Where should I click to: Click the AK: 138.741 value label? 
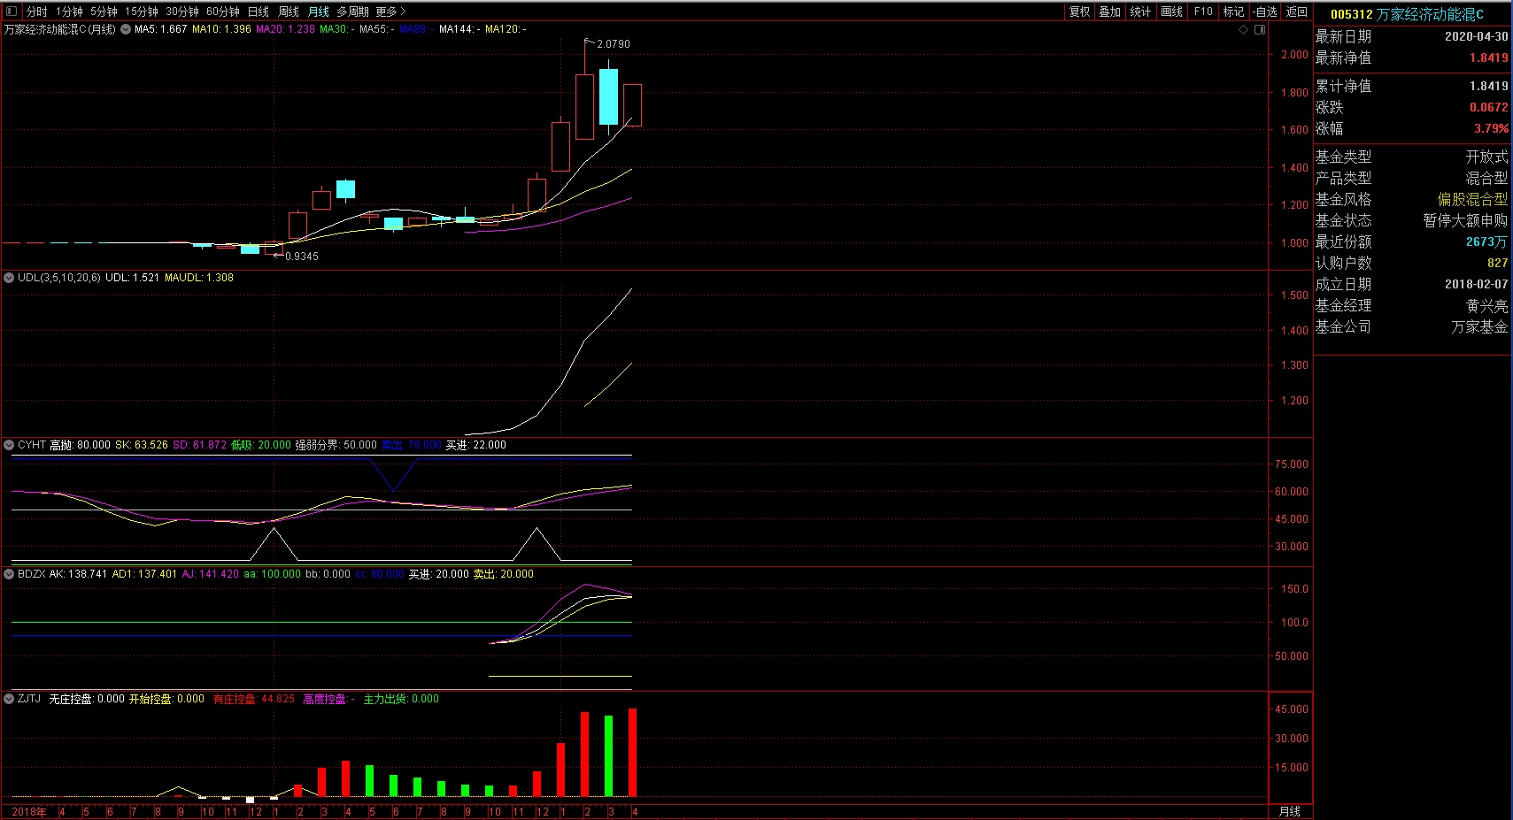(78, 574)
